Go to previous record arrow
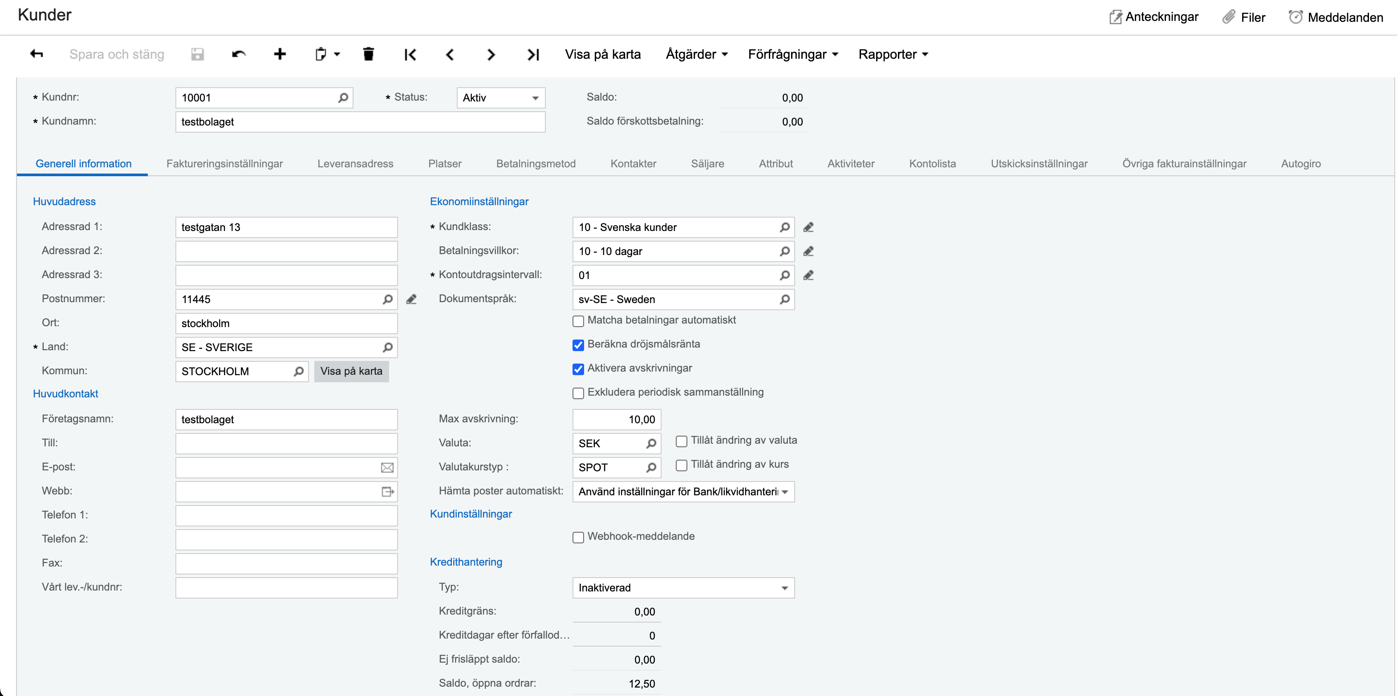1397x696 pixels. [x=450, y=54]
